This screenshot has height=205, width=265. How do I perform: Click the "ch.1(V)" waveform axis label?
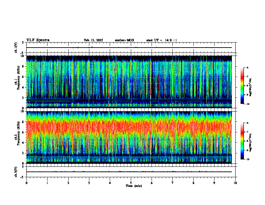16,48
